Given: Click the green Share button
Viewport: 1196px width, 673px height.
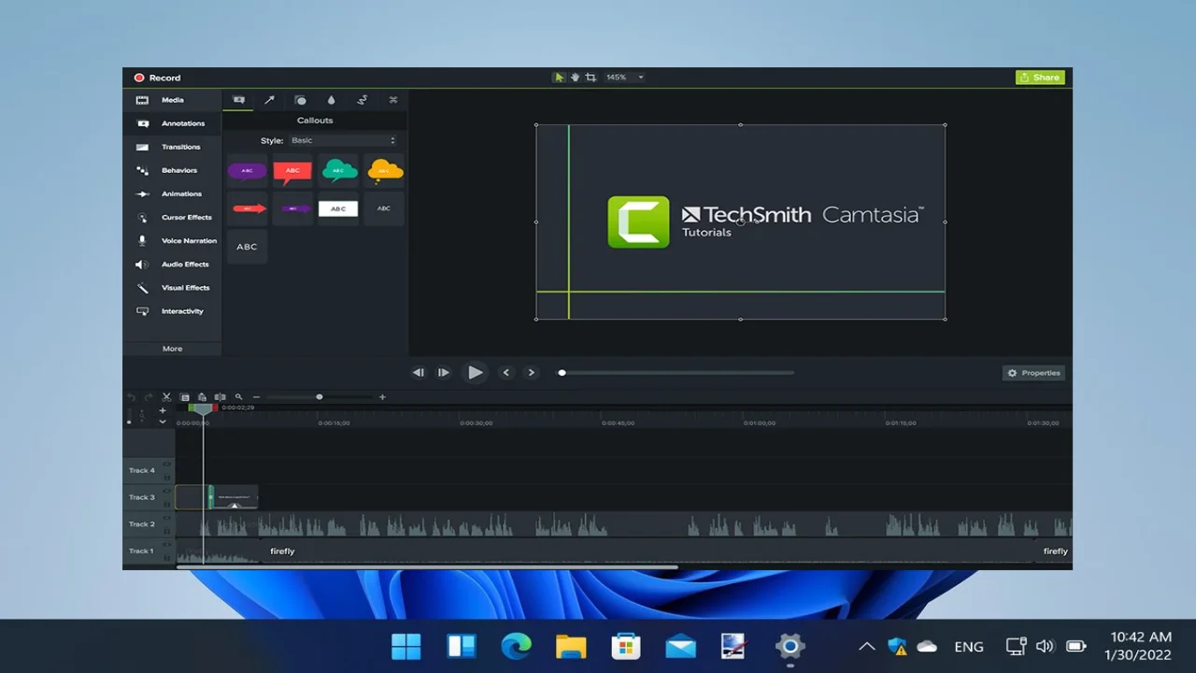Looking at the screenshot, I should (x=1040, y=78).
